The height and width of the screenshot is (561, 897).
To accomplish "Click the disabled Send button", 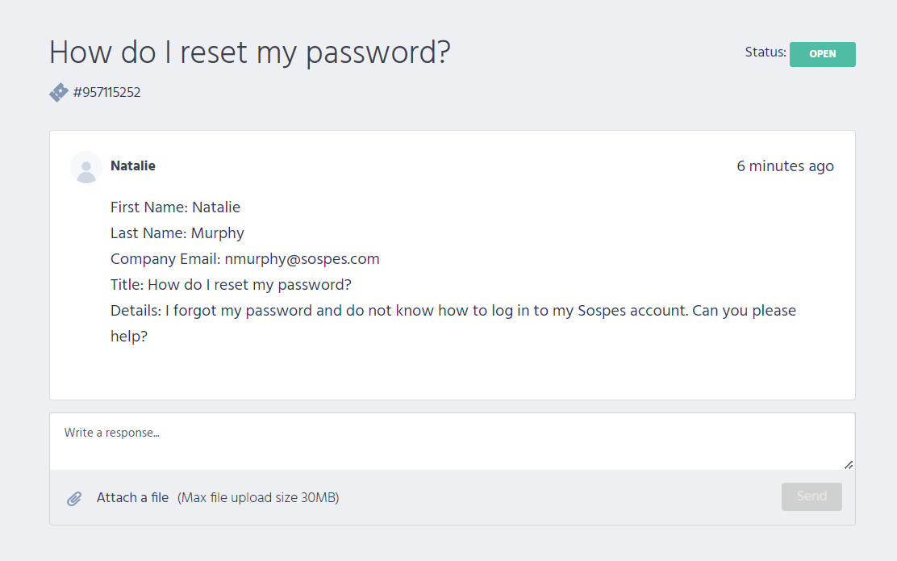I will [811, 496].
